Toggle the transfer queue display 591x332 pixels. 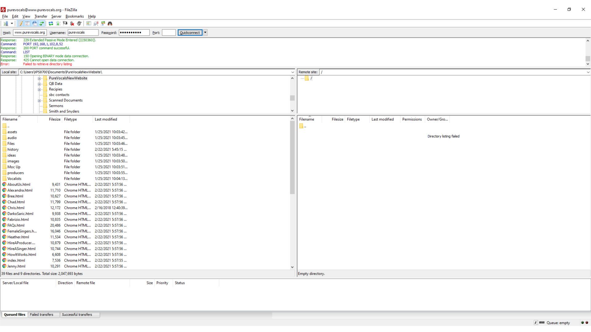pyautogui.click(x=42, y=23)
